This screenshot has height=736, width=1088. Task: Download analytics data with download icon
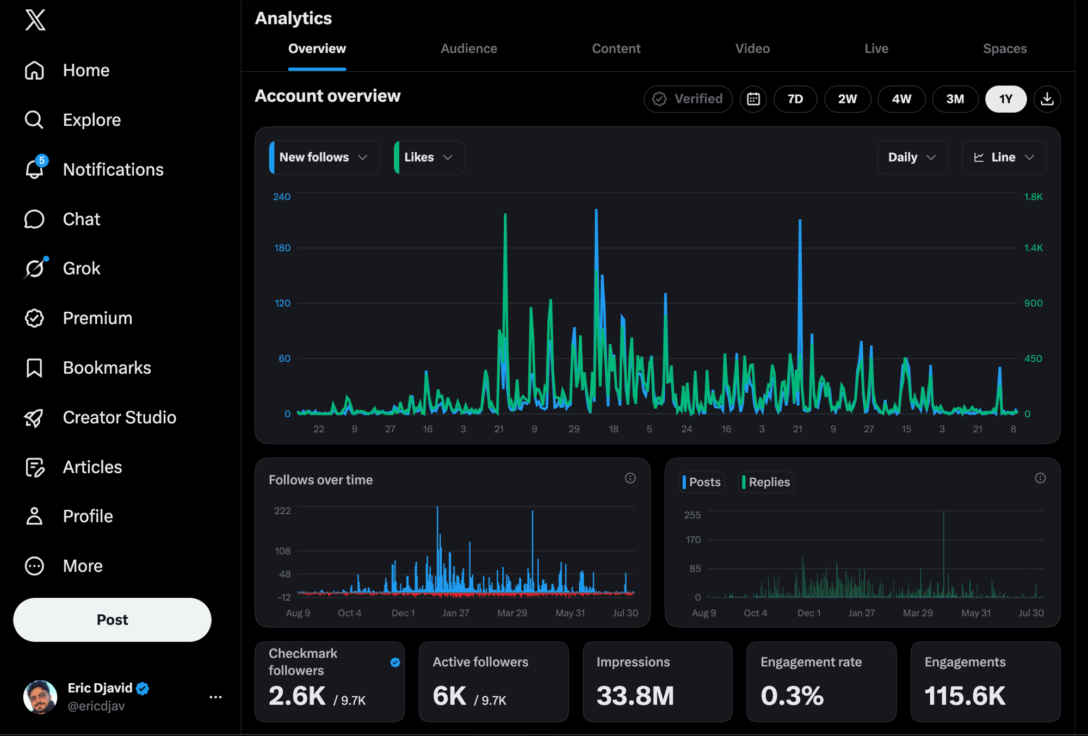1047,99
